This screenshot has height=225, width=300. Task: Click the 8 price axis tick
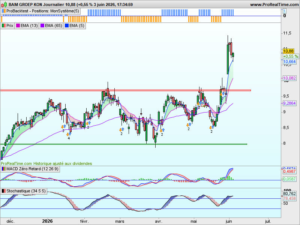click(x=284, y=143)
